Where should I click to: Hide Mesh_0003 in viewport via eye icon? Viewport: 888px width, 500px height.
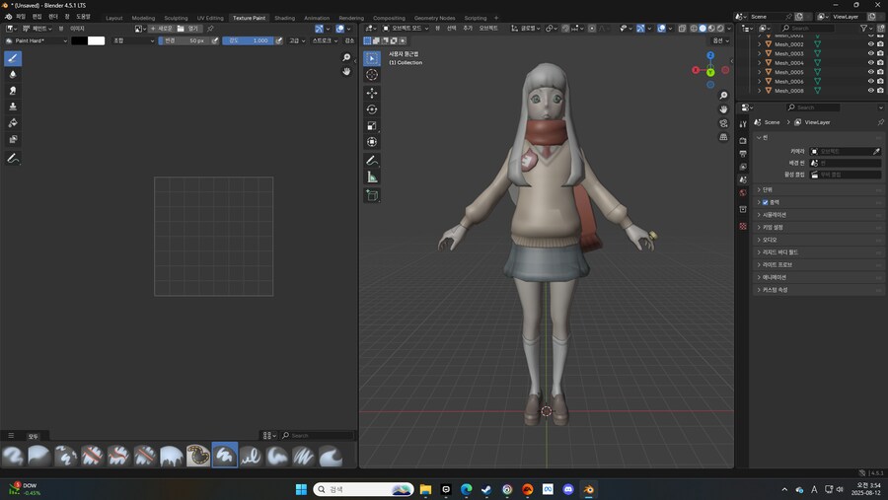pos(871,53)
